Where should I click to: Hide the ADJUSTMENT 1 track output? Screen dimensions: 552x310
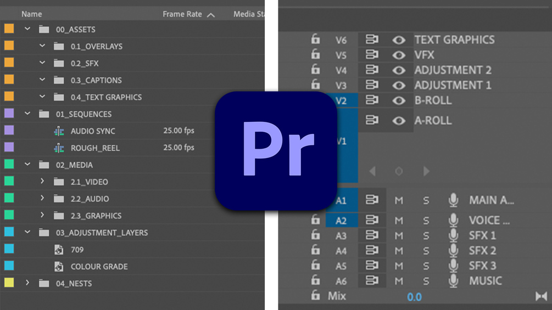tap(399, 86)
